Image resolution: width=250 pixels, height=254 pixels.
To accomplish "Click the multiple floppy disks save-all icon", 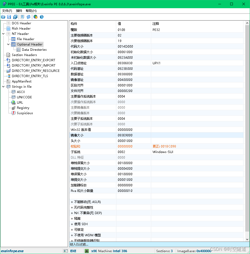I will (x=15, y=17).
